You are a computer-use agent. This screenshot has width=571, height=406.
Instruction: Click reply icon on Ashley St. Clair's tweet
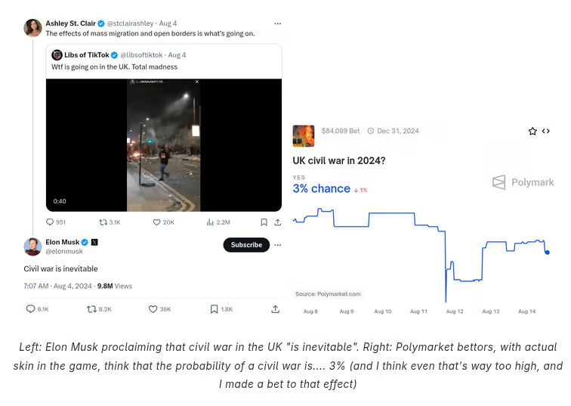click(x=50, y=222)
